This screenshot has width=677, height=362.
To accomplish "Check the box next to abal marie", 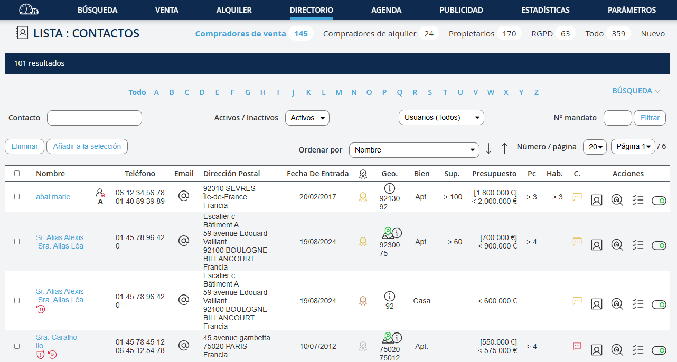I will (17, 196).
